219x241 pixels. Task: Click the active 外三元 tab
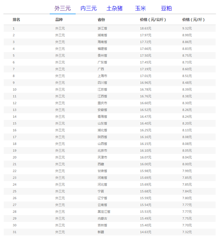tap(63, 8)
